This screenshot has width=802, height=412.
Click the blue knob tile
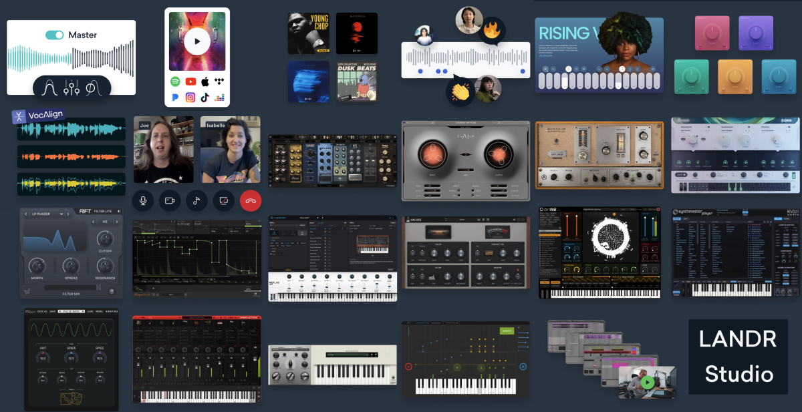[778, 77]
